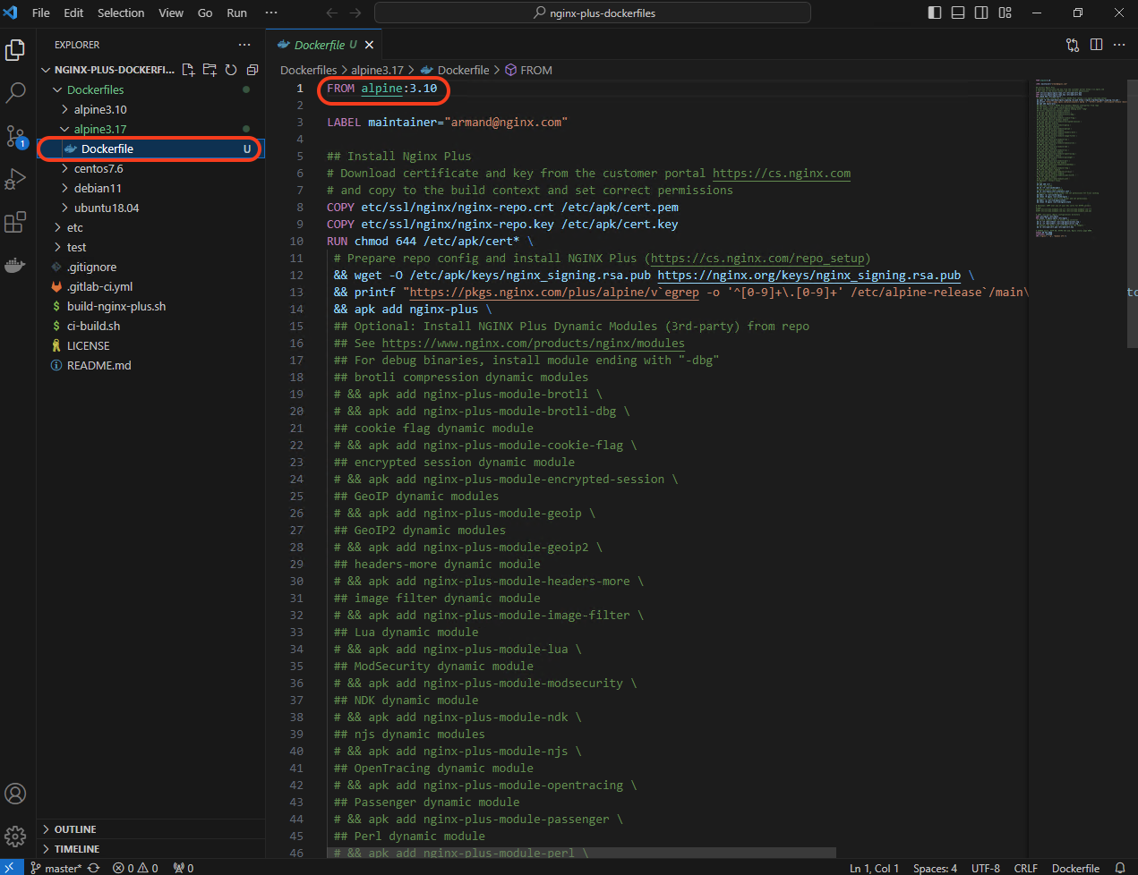Toggle secondary side bar visibility
The image size is (1138, 875).
pos(981,13)
